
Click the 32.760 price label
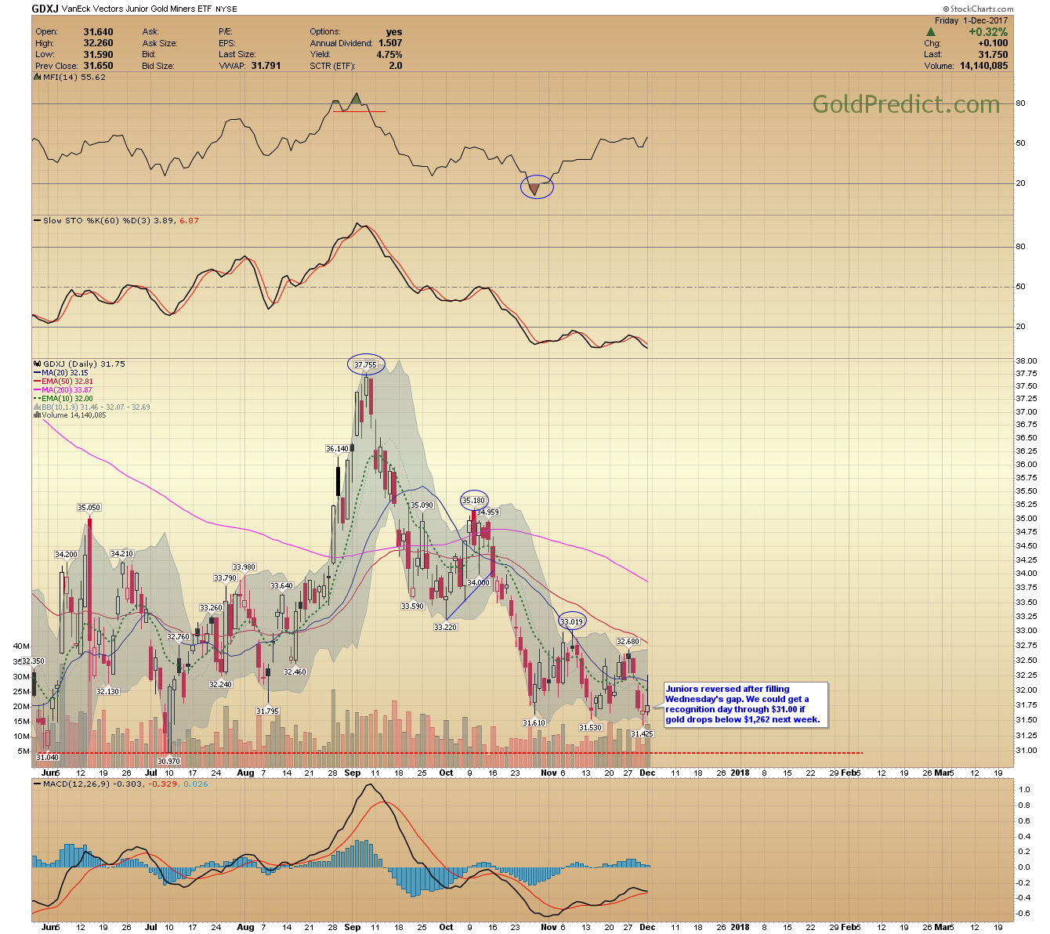tap(178, 637)
